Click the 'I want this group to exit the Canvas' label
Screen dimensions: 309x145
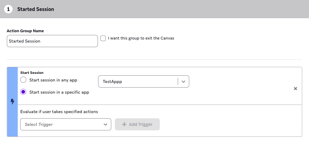point(141,38)
